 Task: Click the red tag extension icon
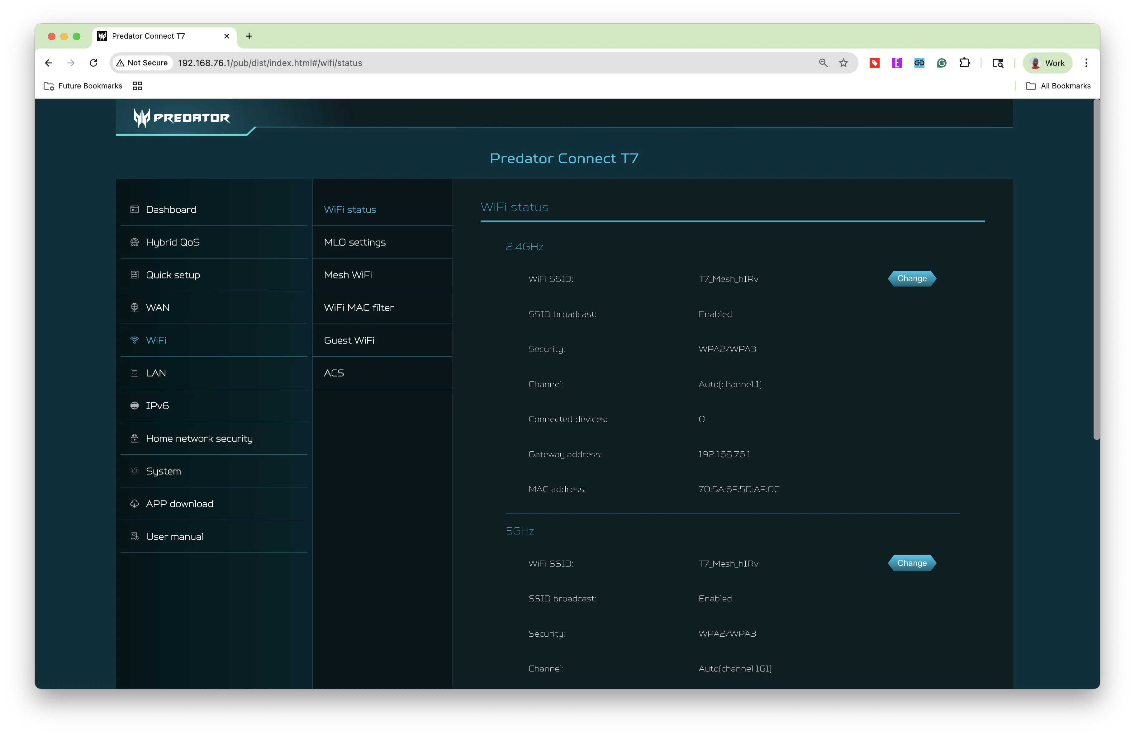(874, 63)
